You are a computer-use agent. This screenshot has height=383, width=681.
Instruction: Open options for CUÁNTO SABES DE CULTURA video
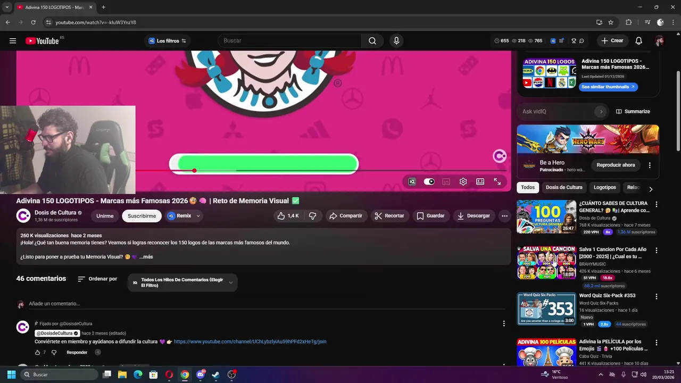[x=657, y=204]
